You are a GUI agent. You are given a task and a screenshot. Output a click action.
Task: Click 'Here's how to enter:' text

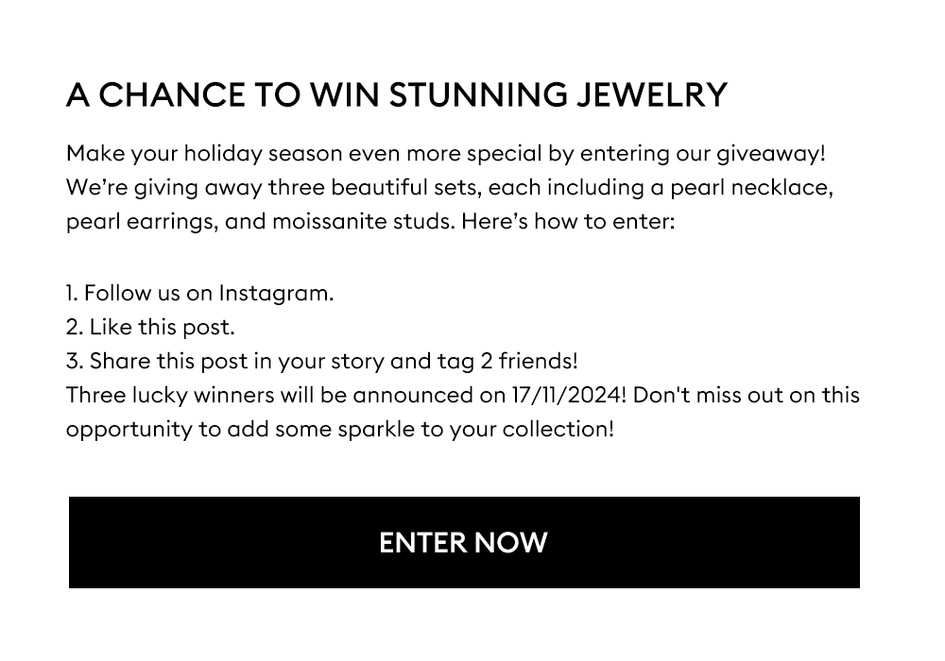coord(568,222)
